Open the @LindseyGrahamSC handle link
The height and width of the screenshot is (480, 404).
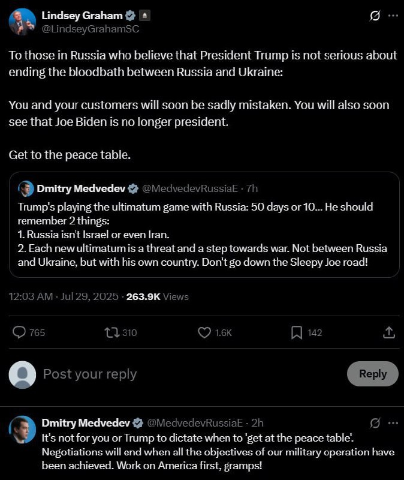pyautogui.click(x=91, y=29)
